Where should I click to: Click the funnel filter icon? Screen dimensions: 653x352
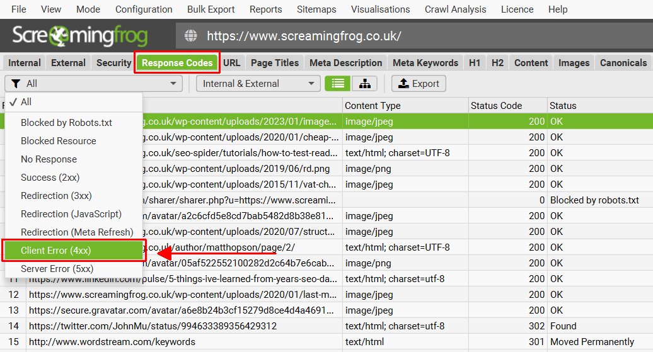16,84
